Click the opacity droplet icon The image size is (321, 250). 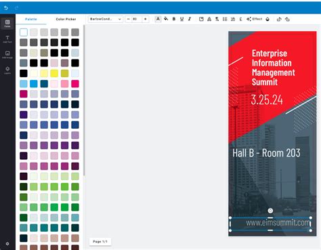coord(267,19)
